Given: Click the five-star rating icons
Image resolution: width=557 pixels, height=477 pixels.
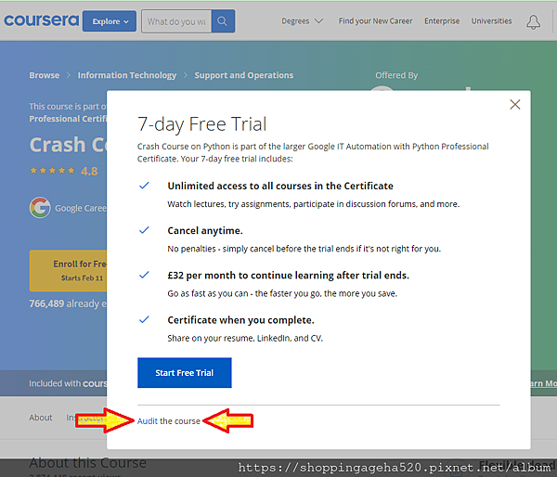Looking at the screenshot, I should pos(52,171).
